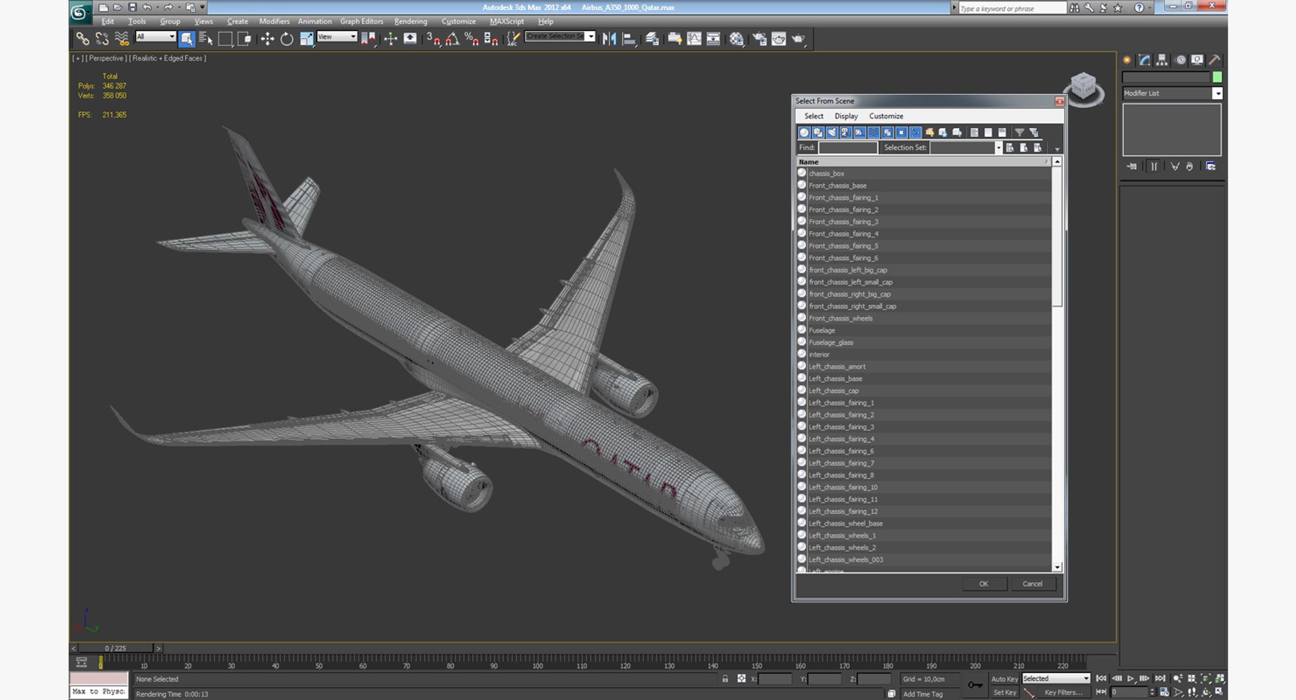Open the Hierarchy panel tab icon
The image size is (1296, 700).
coord(1162,60)
